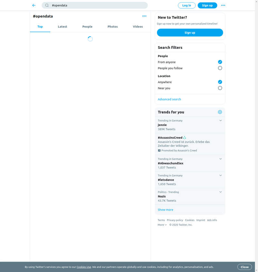258x272 pixels.
Task: Open the Imprint footer link
Action: (x=201, y=220)
